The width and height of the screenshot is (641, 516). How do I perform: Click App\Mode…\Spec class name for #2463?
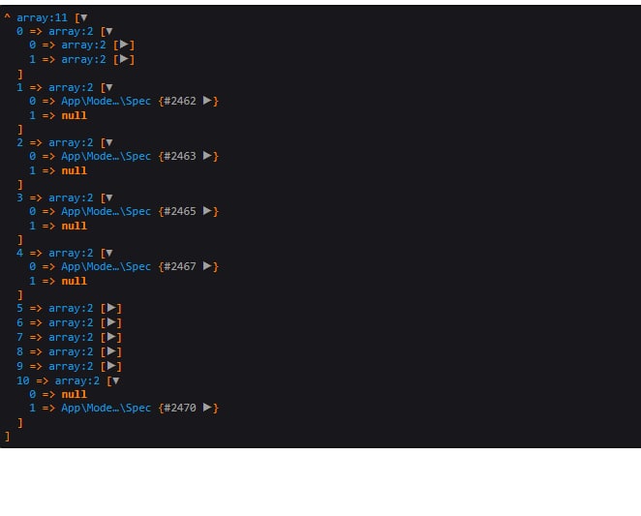(x=107, y=156)
